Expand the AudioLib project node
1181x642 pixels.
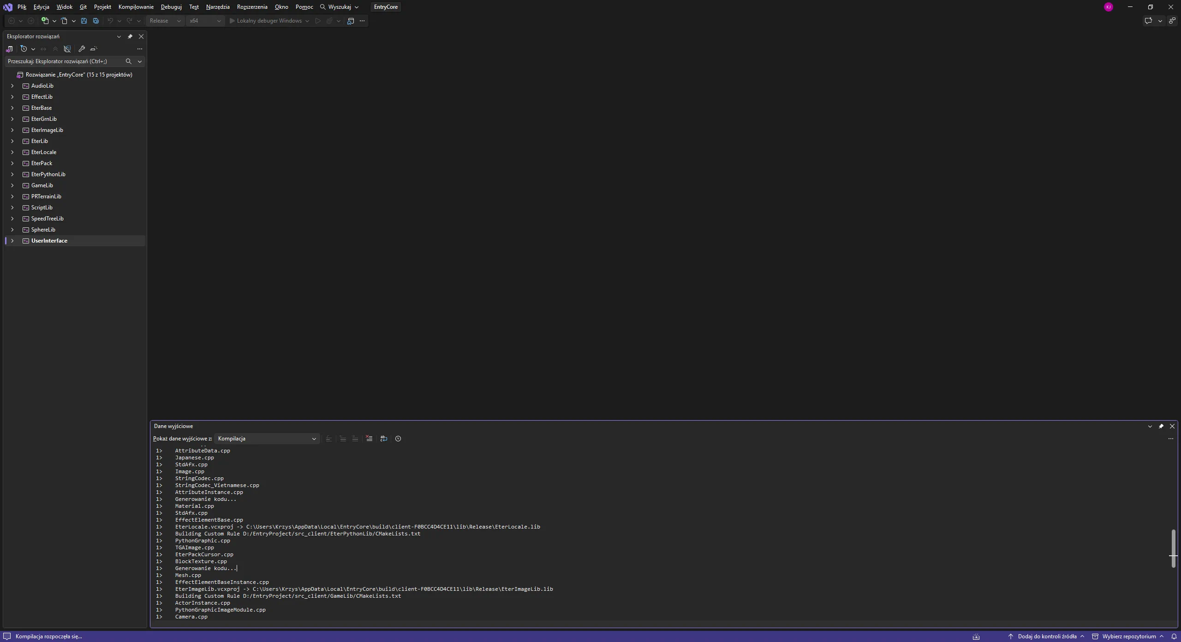tap(12, 86)
